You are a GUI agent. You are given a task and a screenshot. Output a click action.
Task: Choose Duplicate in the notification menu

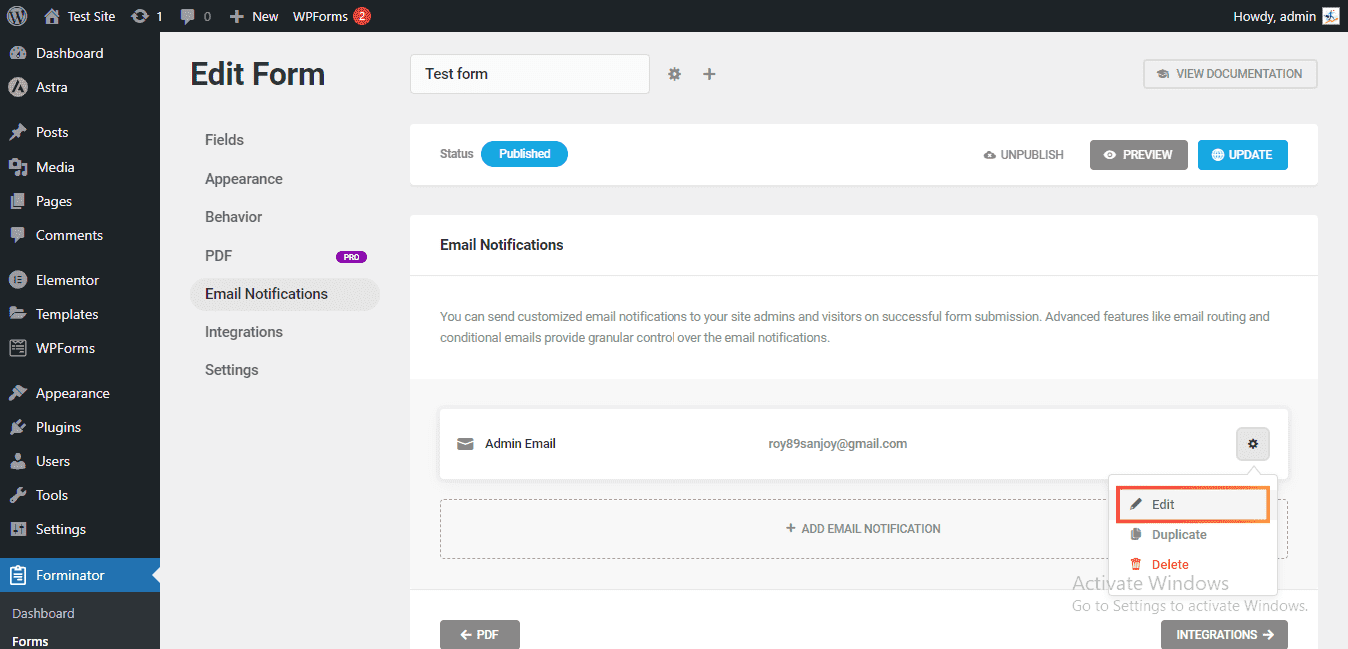(1178, 535)
